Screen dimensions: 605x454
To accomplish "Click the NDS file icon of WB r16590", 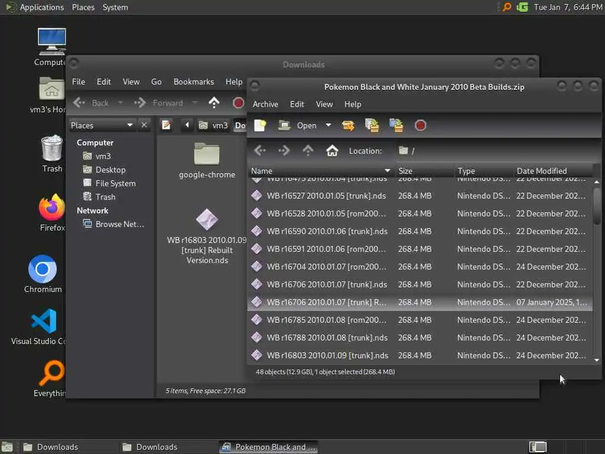I will (256, 231).
